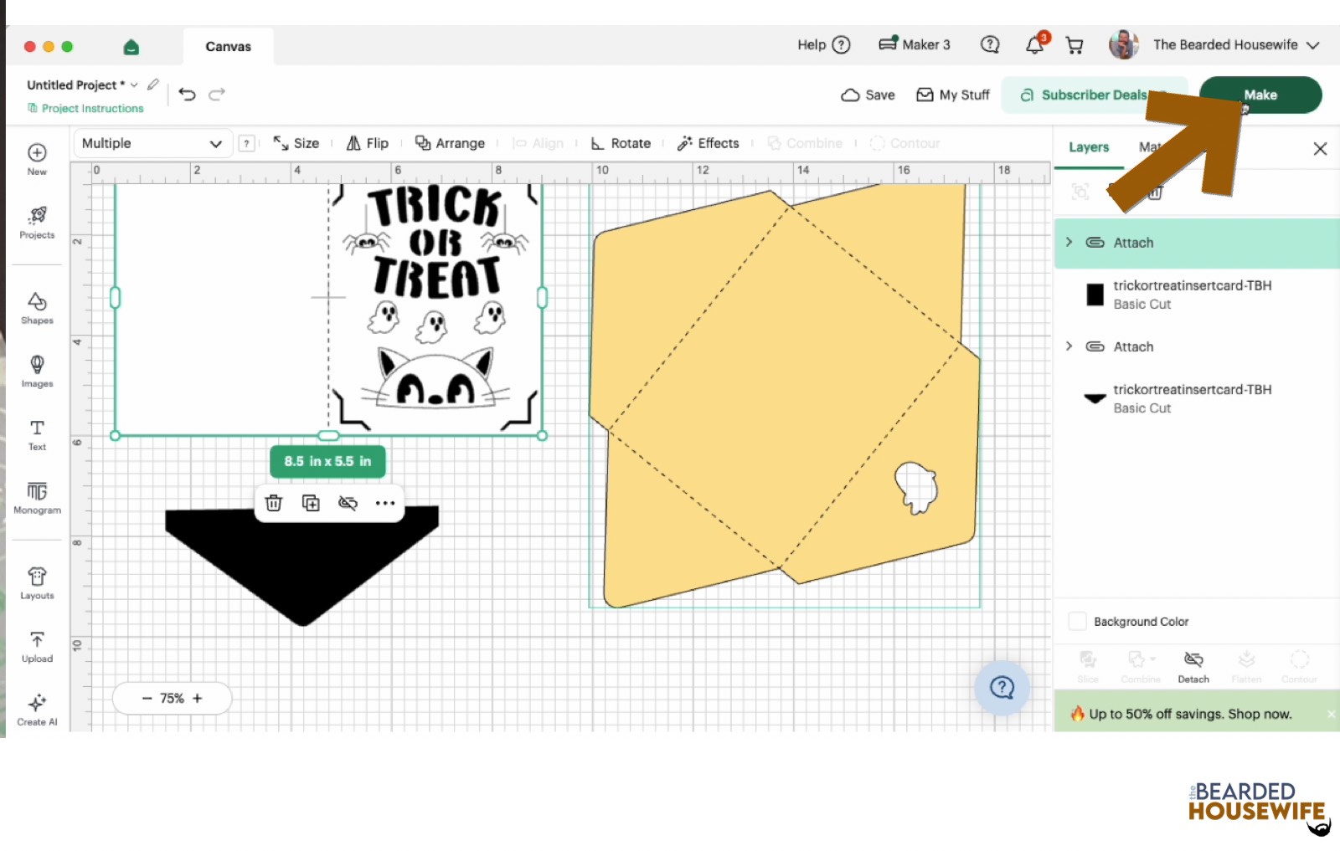
Task: Go to the Design Space home icon
Action: (x=131, y=47)
